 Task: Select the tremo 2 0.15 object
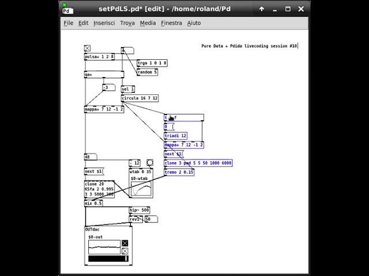[x=179, y=172]
